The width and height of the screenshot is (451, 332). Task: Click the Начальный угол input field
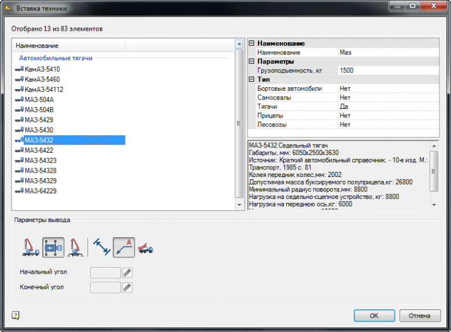[x=105, y=273]
